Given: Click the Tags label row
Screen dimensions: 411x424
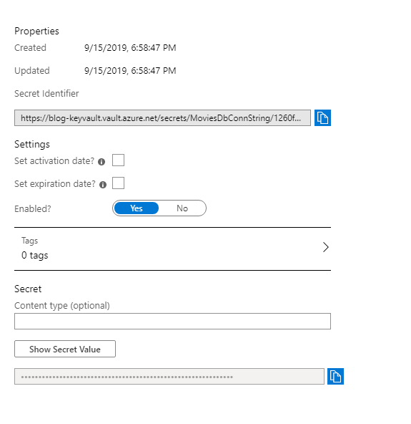Looking at the screenshot, I should coord(172,249).
